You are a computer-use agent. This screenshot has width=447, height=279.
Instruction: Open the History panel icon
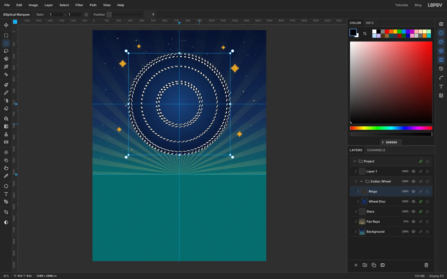tap(441, 69)
